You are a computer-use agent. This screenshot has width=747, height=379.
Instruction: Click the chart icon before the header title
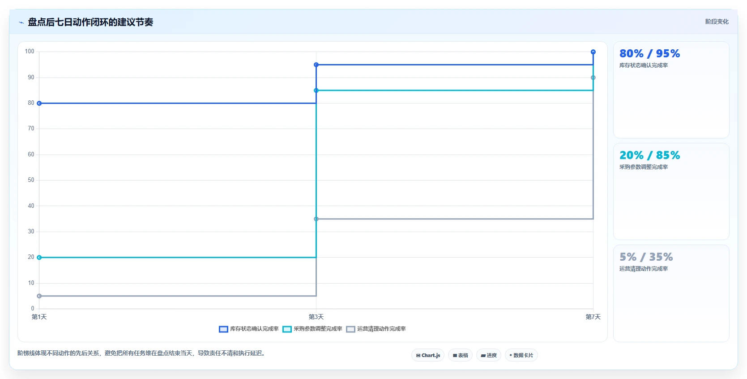21,22
